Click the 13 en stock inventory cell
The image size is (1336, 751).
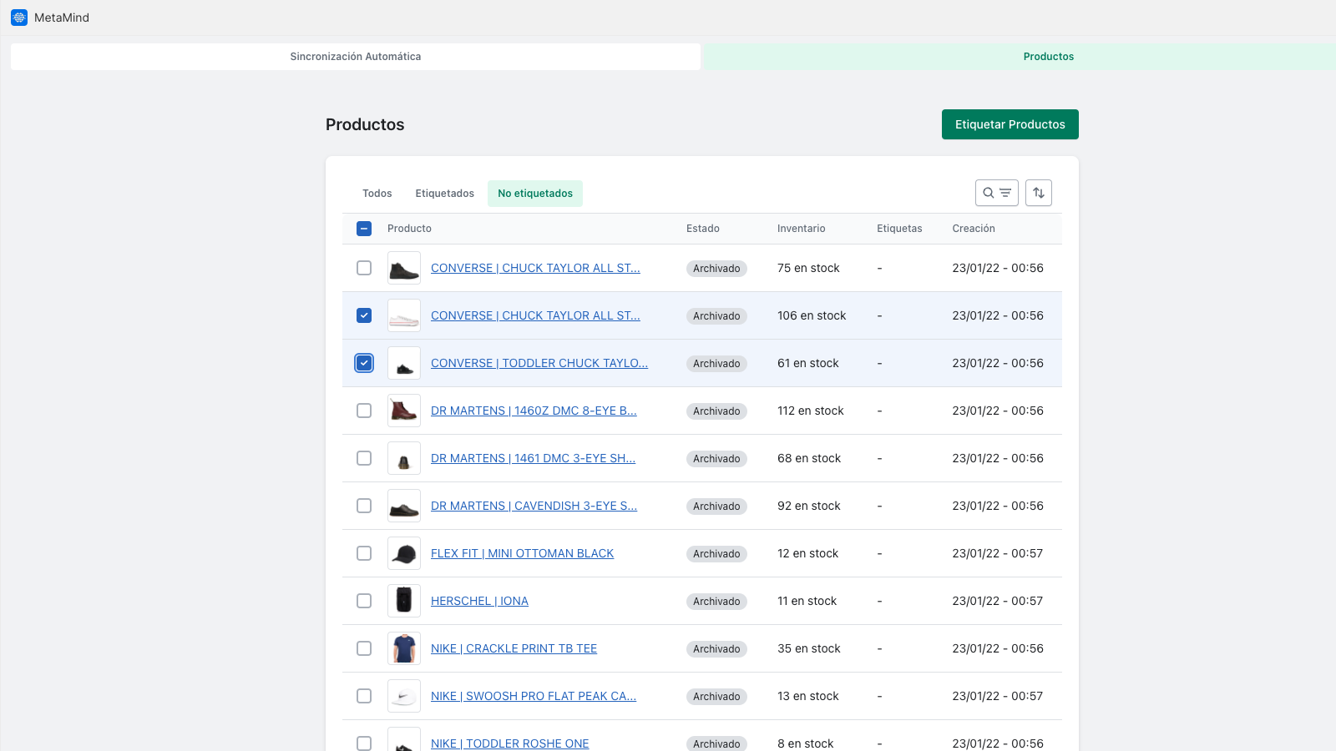[x=808, y=696]
